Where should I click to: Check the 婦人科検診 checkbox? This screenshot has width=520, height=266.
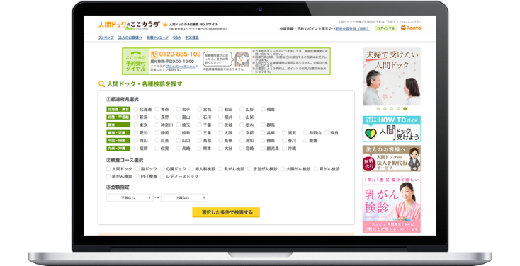pos(191,169)
